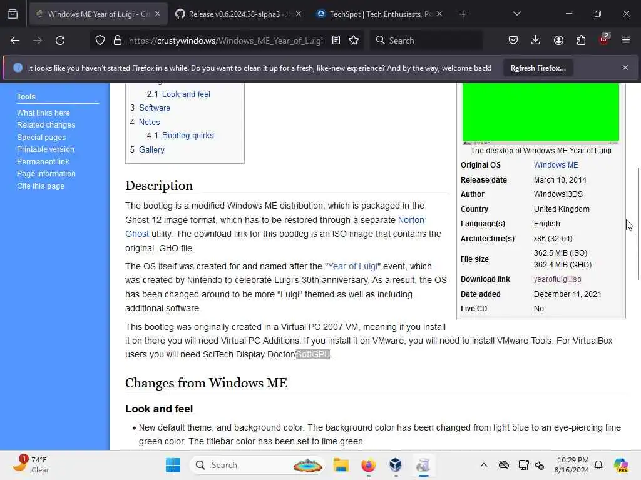Open Related changes link
Viewport: 641px width, 480px height.
coord(46,125)
